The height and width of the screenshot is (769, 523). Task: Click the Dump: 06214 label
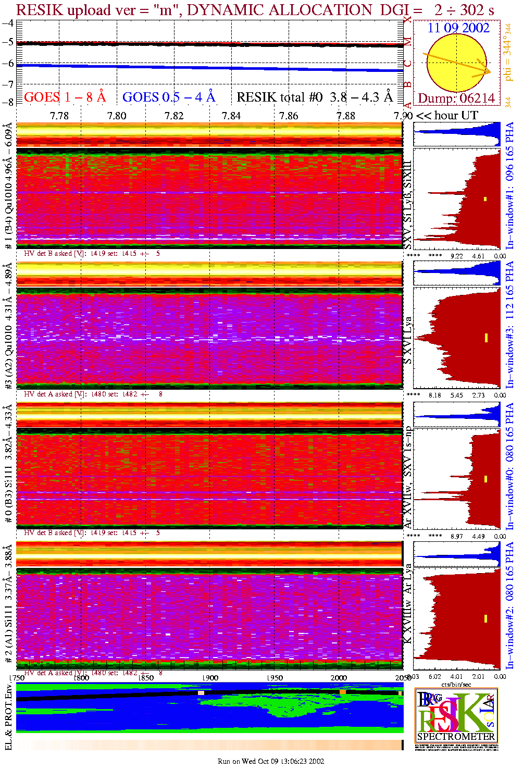pyautogui.click(x=456, y=98)
